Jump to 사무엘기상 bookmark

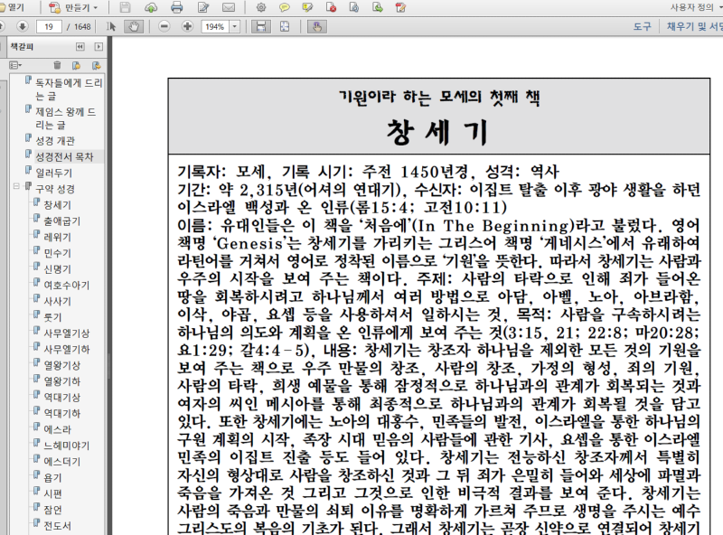coord(66,333)
